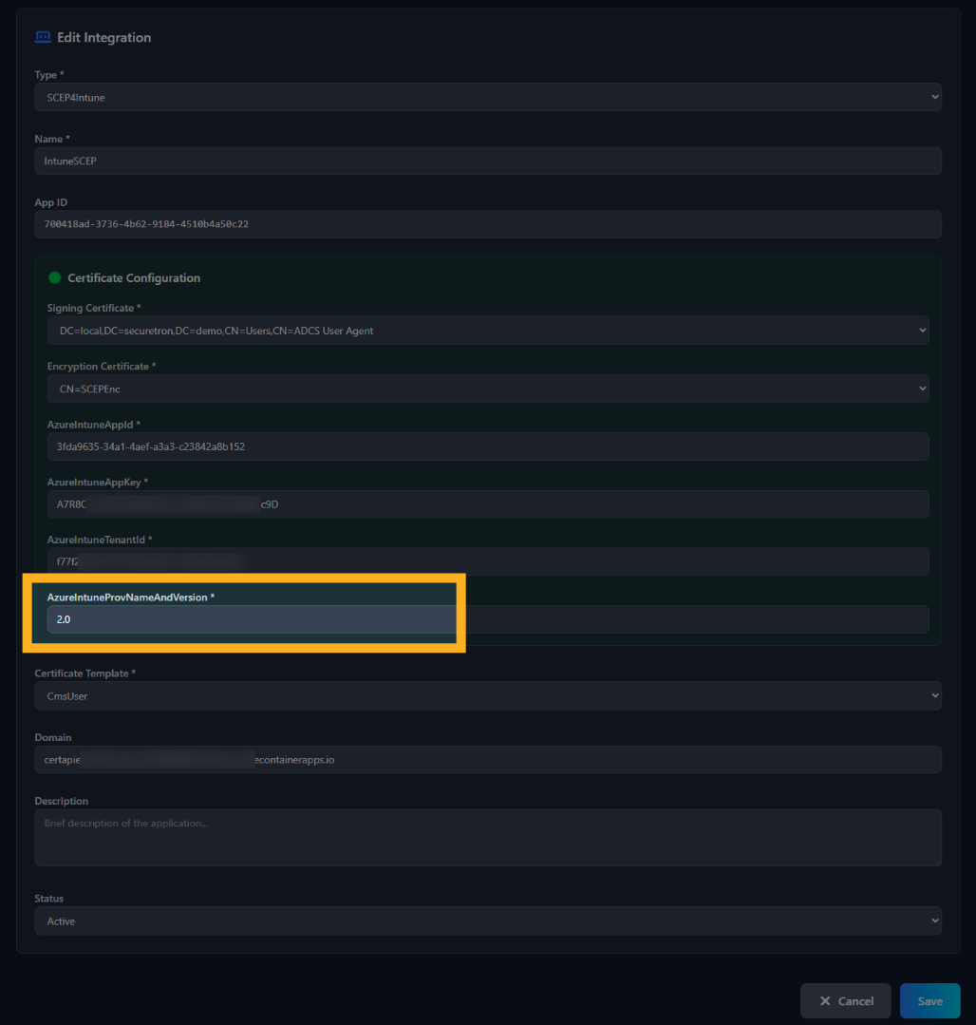
Task: Click the chevron on the Type dropdown
Action: [x=934, y=96]
